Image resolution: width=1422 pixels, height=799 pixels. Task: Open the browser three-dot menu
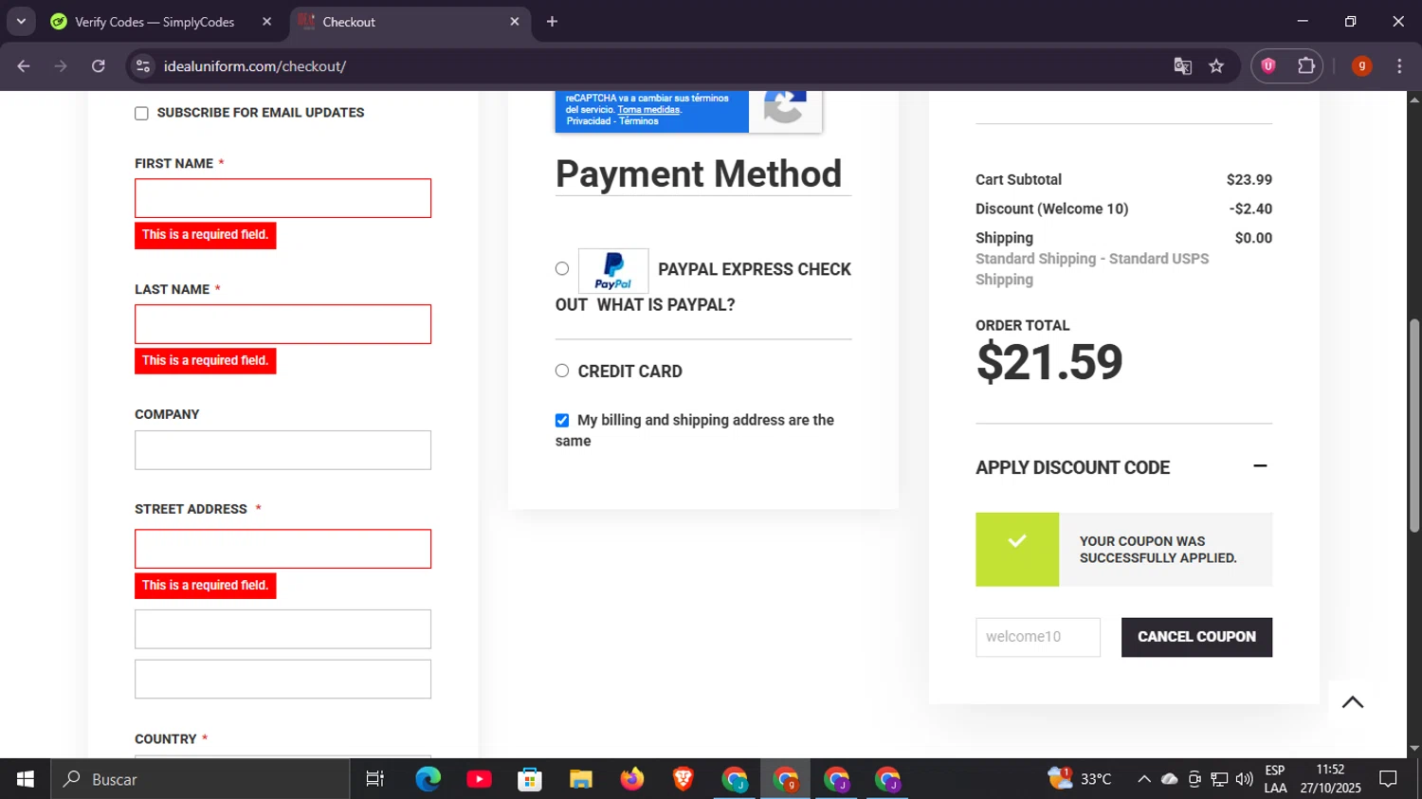click(x=1399, y=65)
